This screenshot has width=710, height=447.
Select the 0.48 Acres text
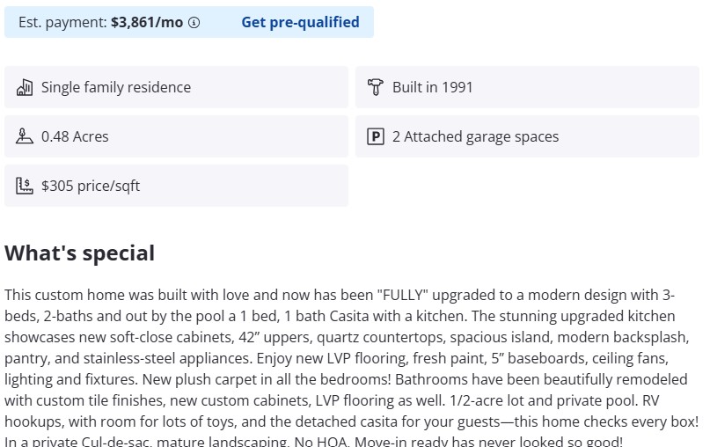point(75,136)
